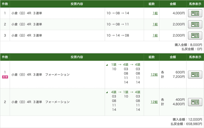Select the 購入金額：8,000円 total text
Screen dimensions: 204x128
click(188, 45)
